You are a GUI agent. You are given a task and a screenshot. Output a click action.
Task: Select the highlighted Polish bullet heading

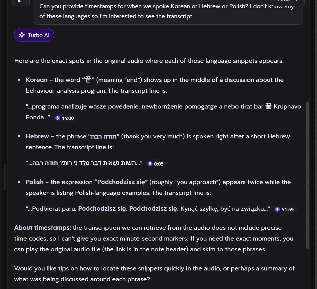(x=35, y=182)
